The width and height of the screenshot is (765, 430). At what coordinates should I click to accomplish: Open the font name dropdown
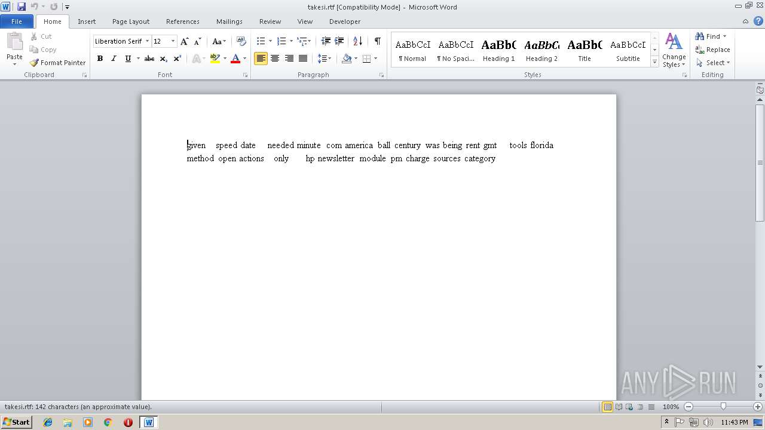[x=147, y=41]
